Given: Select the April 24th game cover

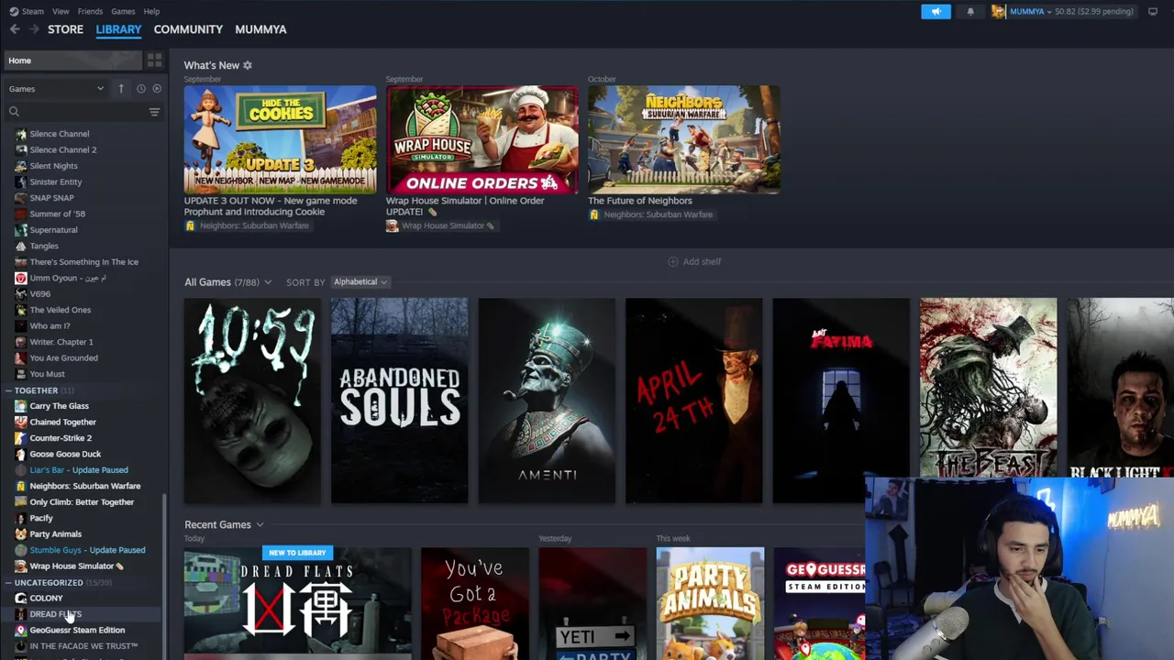Looking at the screenshot, I should [693, 401].
